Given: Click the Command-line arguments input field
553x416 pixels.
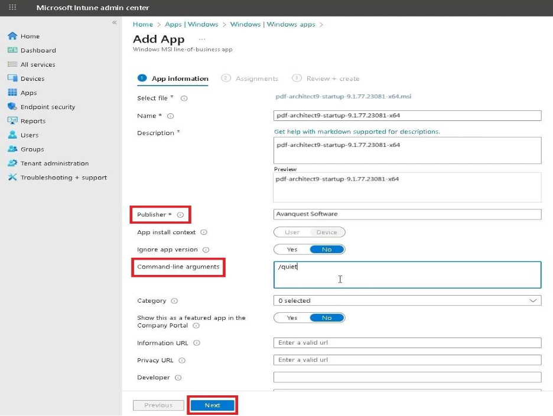Looking at the screenshot, I should tap(407, 274).
